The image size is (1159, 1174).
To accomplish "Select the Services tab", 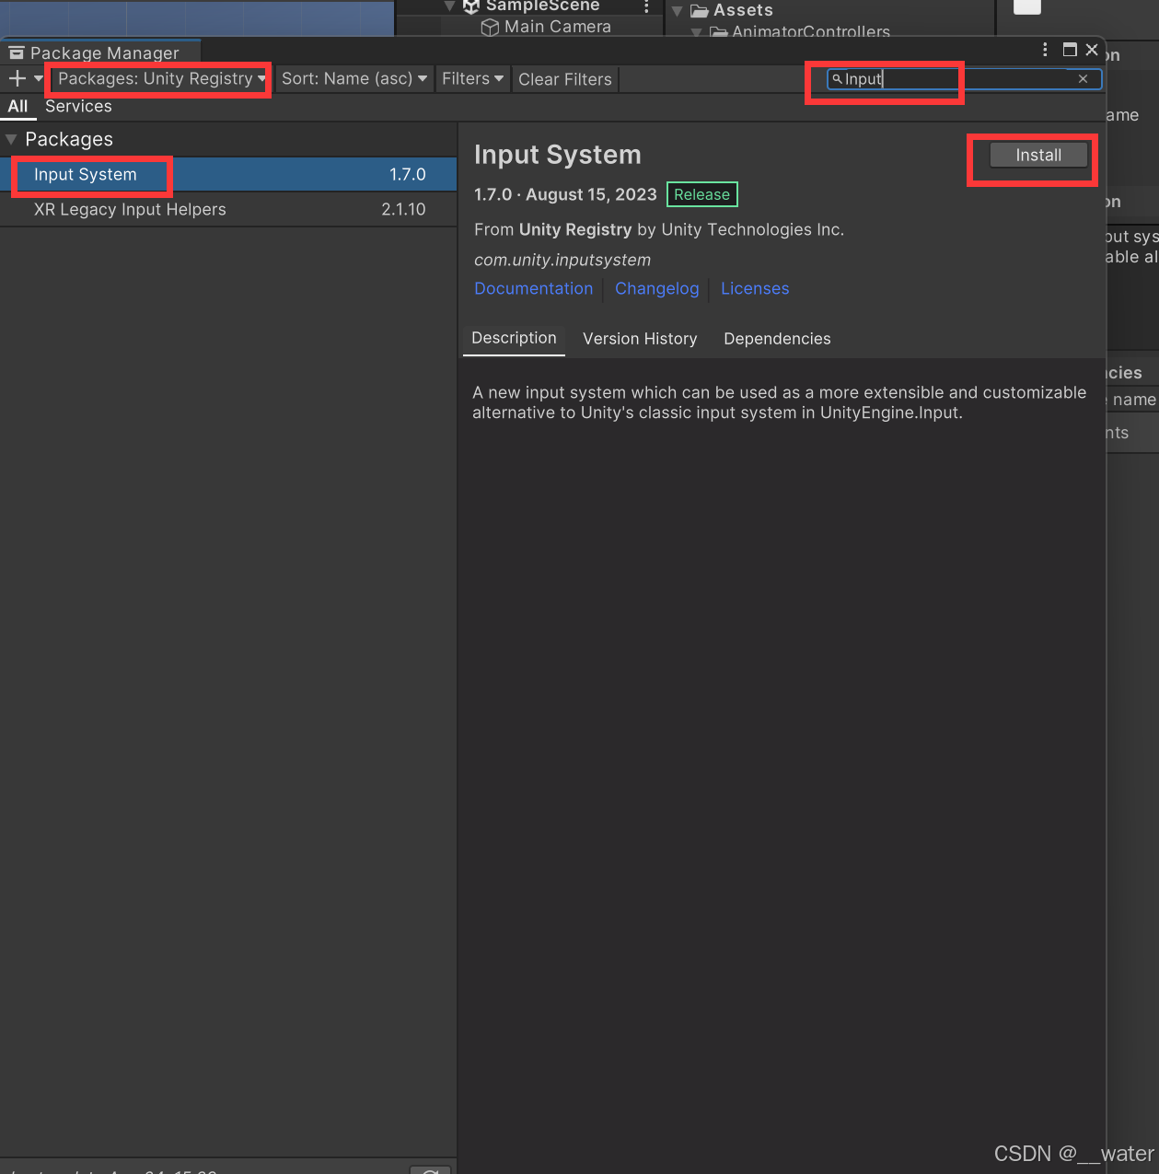I will pyautogui.click(x=78, y=107).
